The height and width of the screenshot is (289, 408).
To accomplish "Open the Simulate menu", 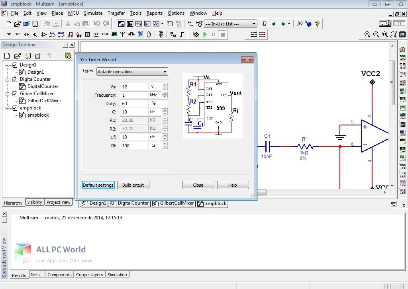I will [93, 13].
